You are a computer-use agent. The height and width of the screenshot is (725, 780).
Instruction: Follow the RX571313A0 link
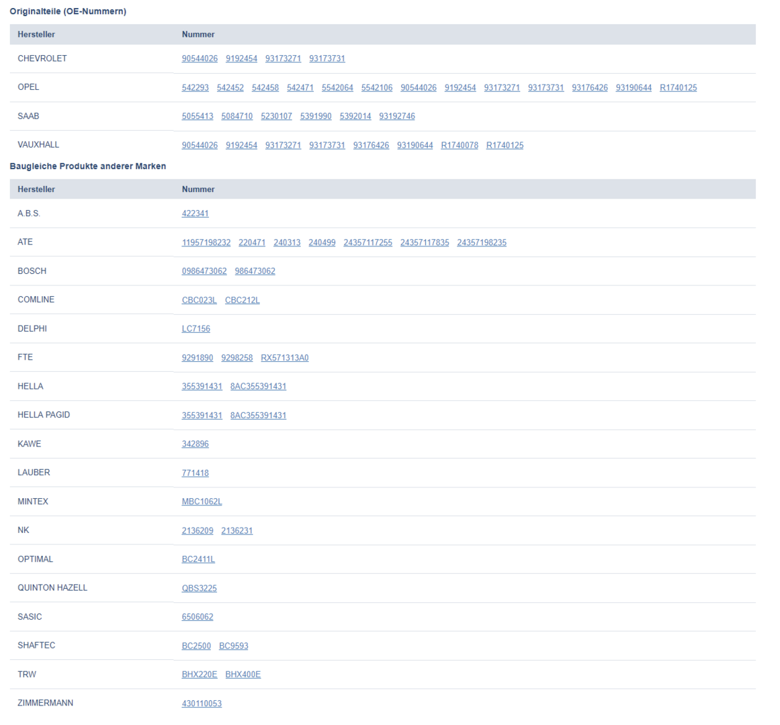coord(285,358)
